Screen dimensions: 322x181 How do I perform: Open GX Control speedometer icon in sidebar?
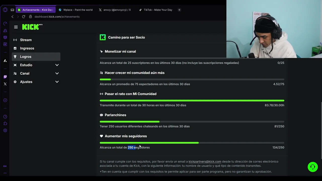[5, 24]
